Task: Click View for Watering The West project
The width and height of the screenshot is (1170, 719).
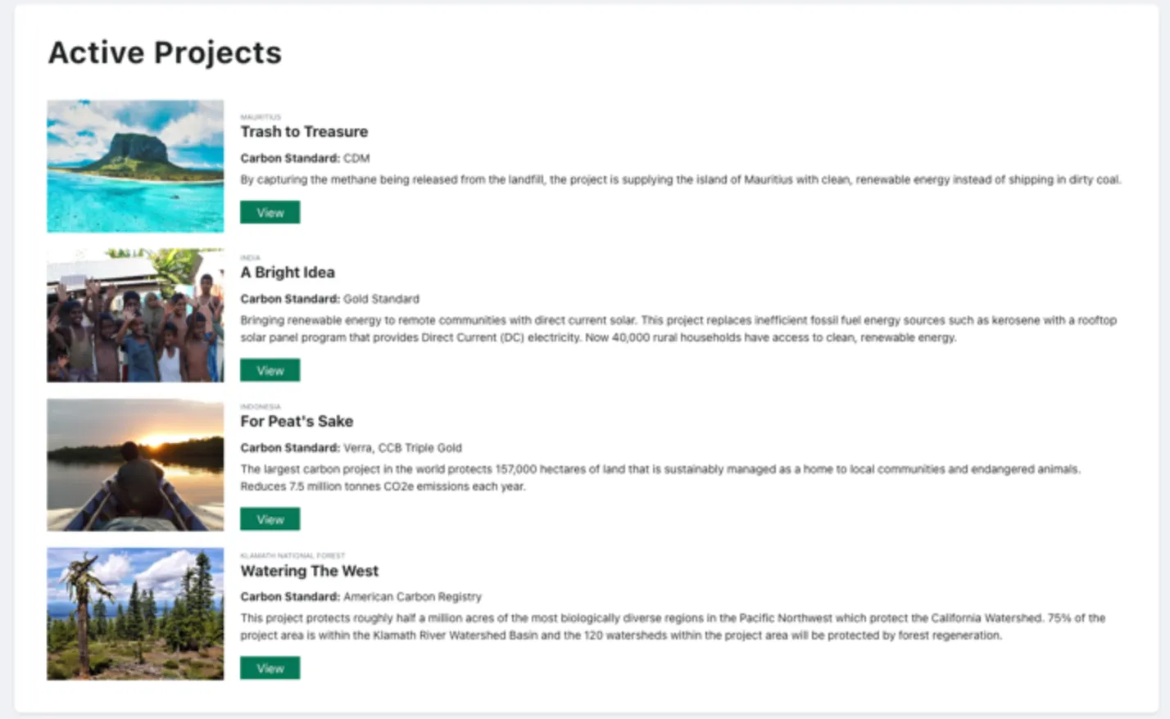Action: (270, 668)
